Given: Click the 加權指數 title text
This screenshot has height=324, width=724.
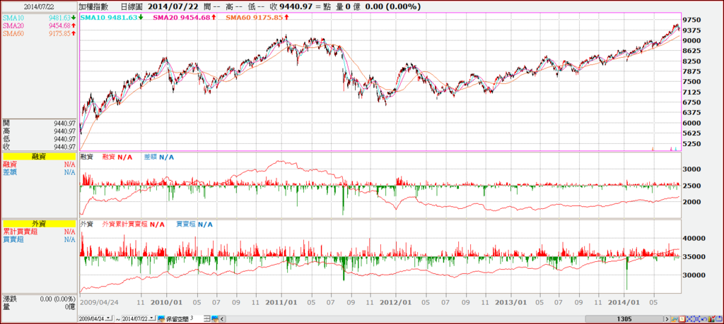Looking at the screenshot, I should (x=93, y=6).
